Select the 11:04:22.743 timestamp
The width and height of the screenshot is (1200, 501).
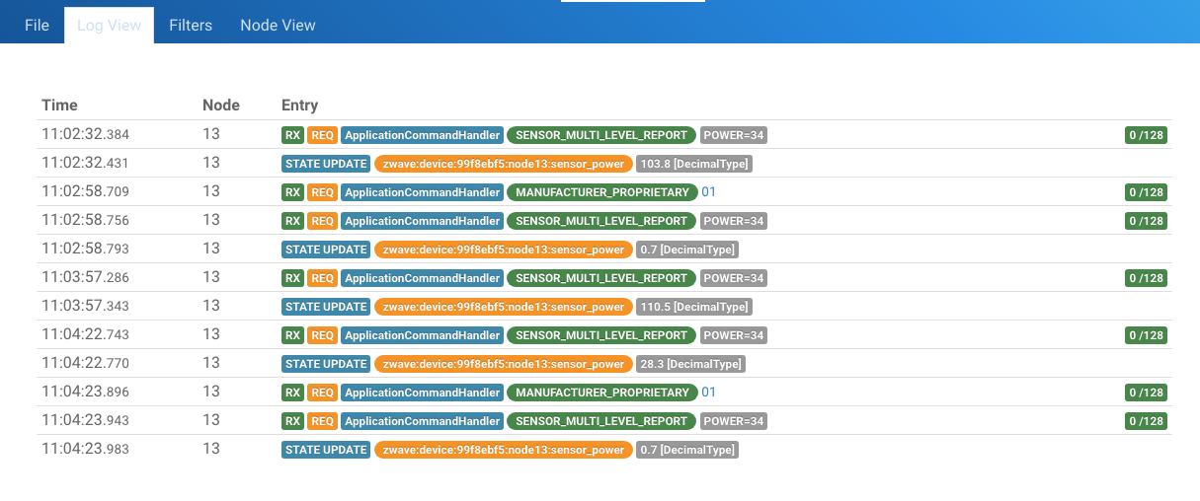coord(85,334)
